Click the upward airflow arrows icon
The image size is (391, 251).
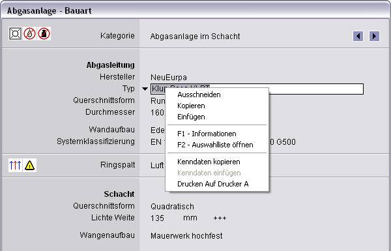[x=15, y=165]
